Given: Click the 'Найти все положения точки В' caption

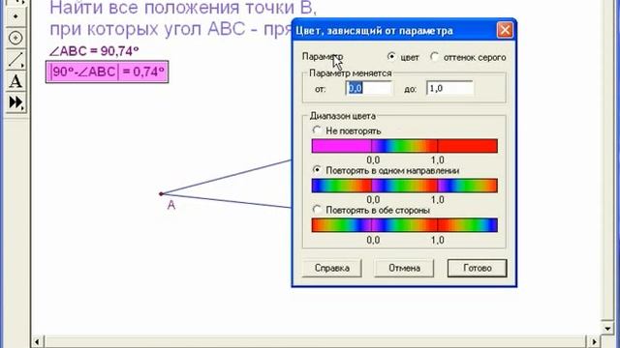Looking at the screenshot, I should [183, 8].
